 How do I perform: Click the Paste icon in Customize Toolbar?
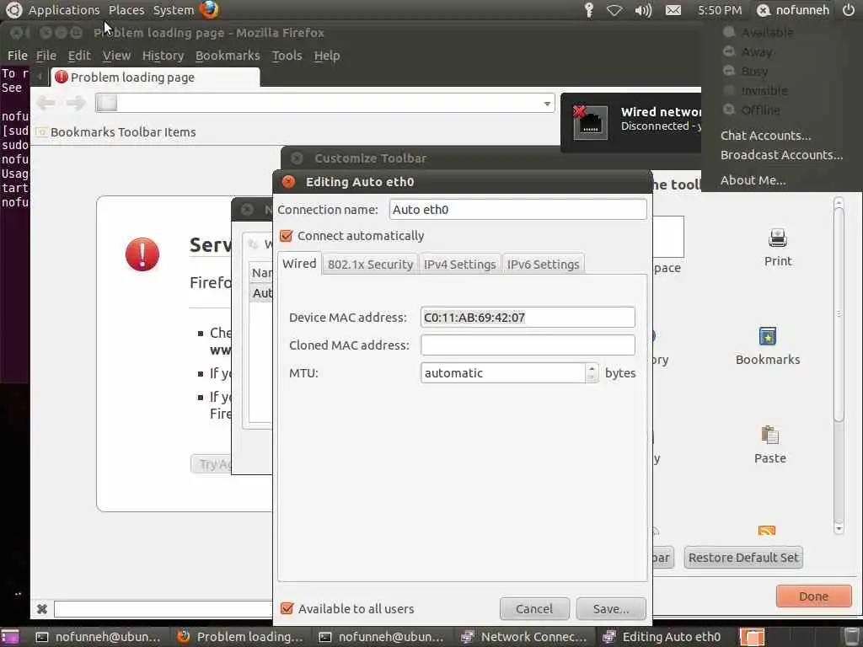click(x=769, y=435)
